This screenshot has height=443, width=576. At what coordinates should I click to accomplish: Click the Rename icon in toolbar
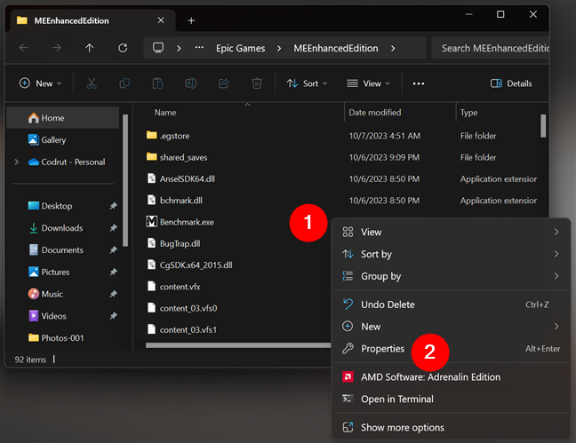[190, 83]
